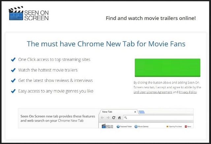The image size is (211, 144).
Task: Click the home icon in browser preview
Action: point(119,118)
